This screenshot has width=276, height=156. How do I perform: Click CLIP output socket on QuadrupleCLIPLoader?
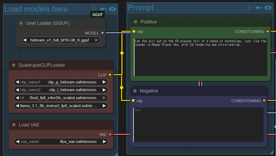pos(110,75)
